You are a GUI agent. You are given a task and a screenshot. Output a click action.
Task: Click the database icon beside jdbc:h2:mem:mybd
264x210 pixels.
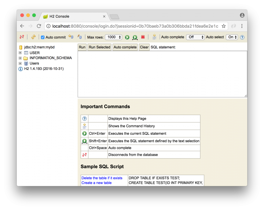(x=21, y=47)
